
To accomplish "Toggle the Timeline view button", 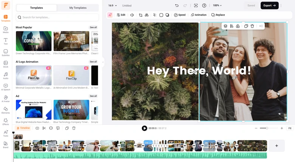I will coord(23,128).
